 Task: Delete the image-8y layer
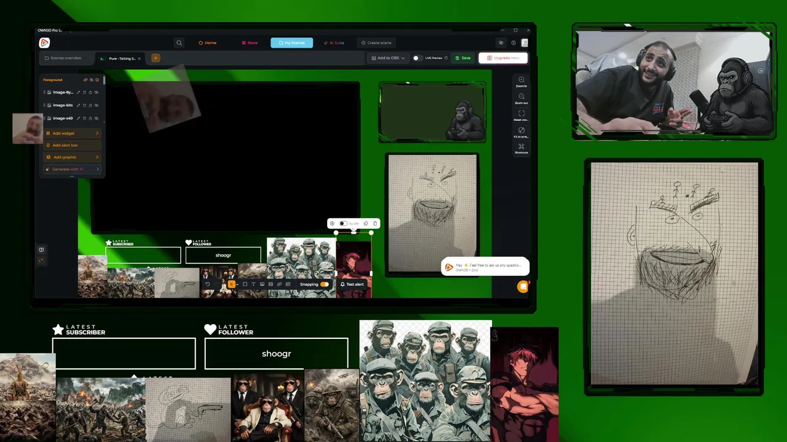click(84, 92)
